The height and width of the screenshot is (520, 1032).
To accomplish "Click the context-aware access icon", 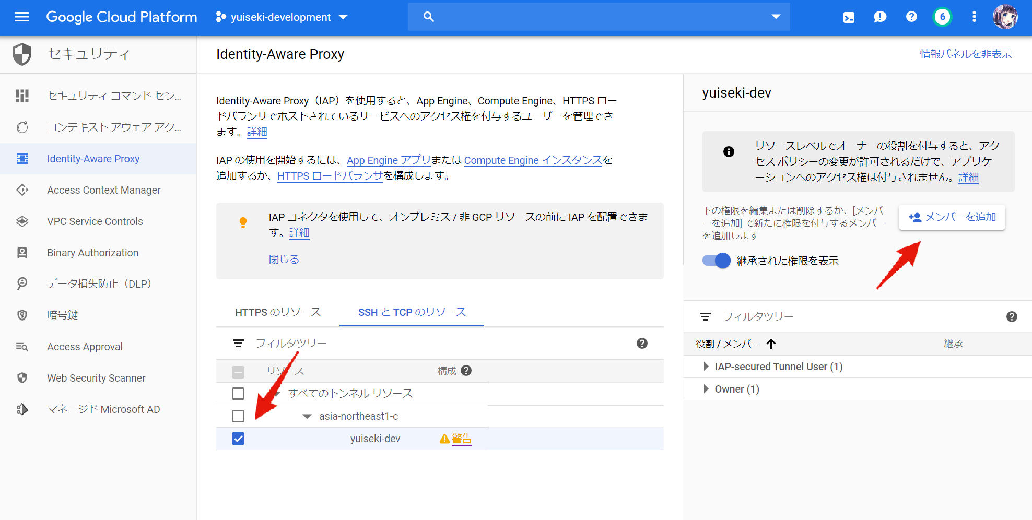I will [x=22, y=127].
